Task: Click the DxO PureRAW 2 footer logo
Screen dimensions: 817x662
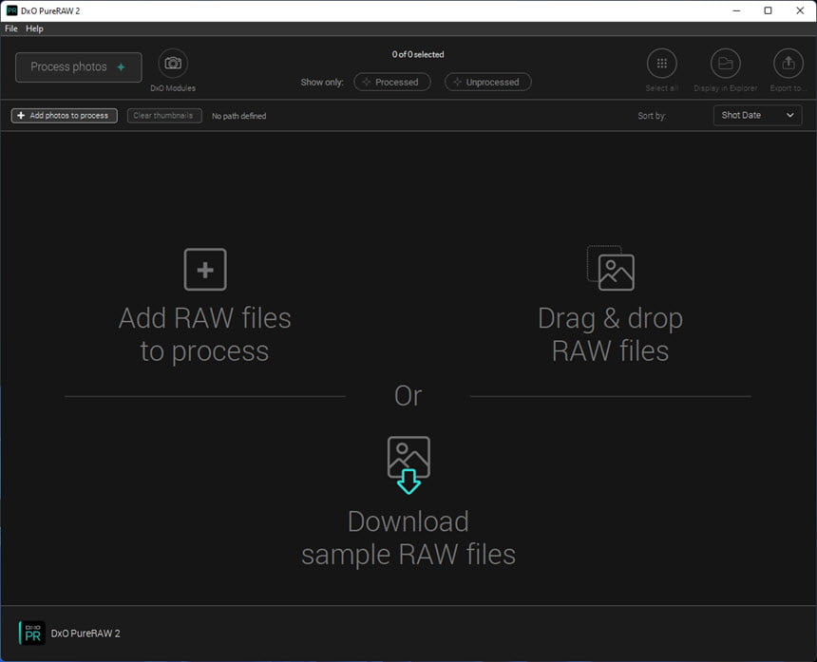Action: coord(32,634)
